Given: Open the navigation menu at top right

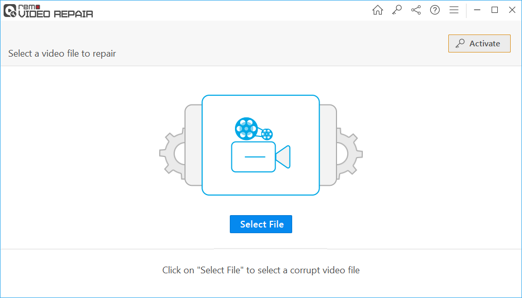Looking at the screenshot, I should [454, 10].
